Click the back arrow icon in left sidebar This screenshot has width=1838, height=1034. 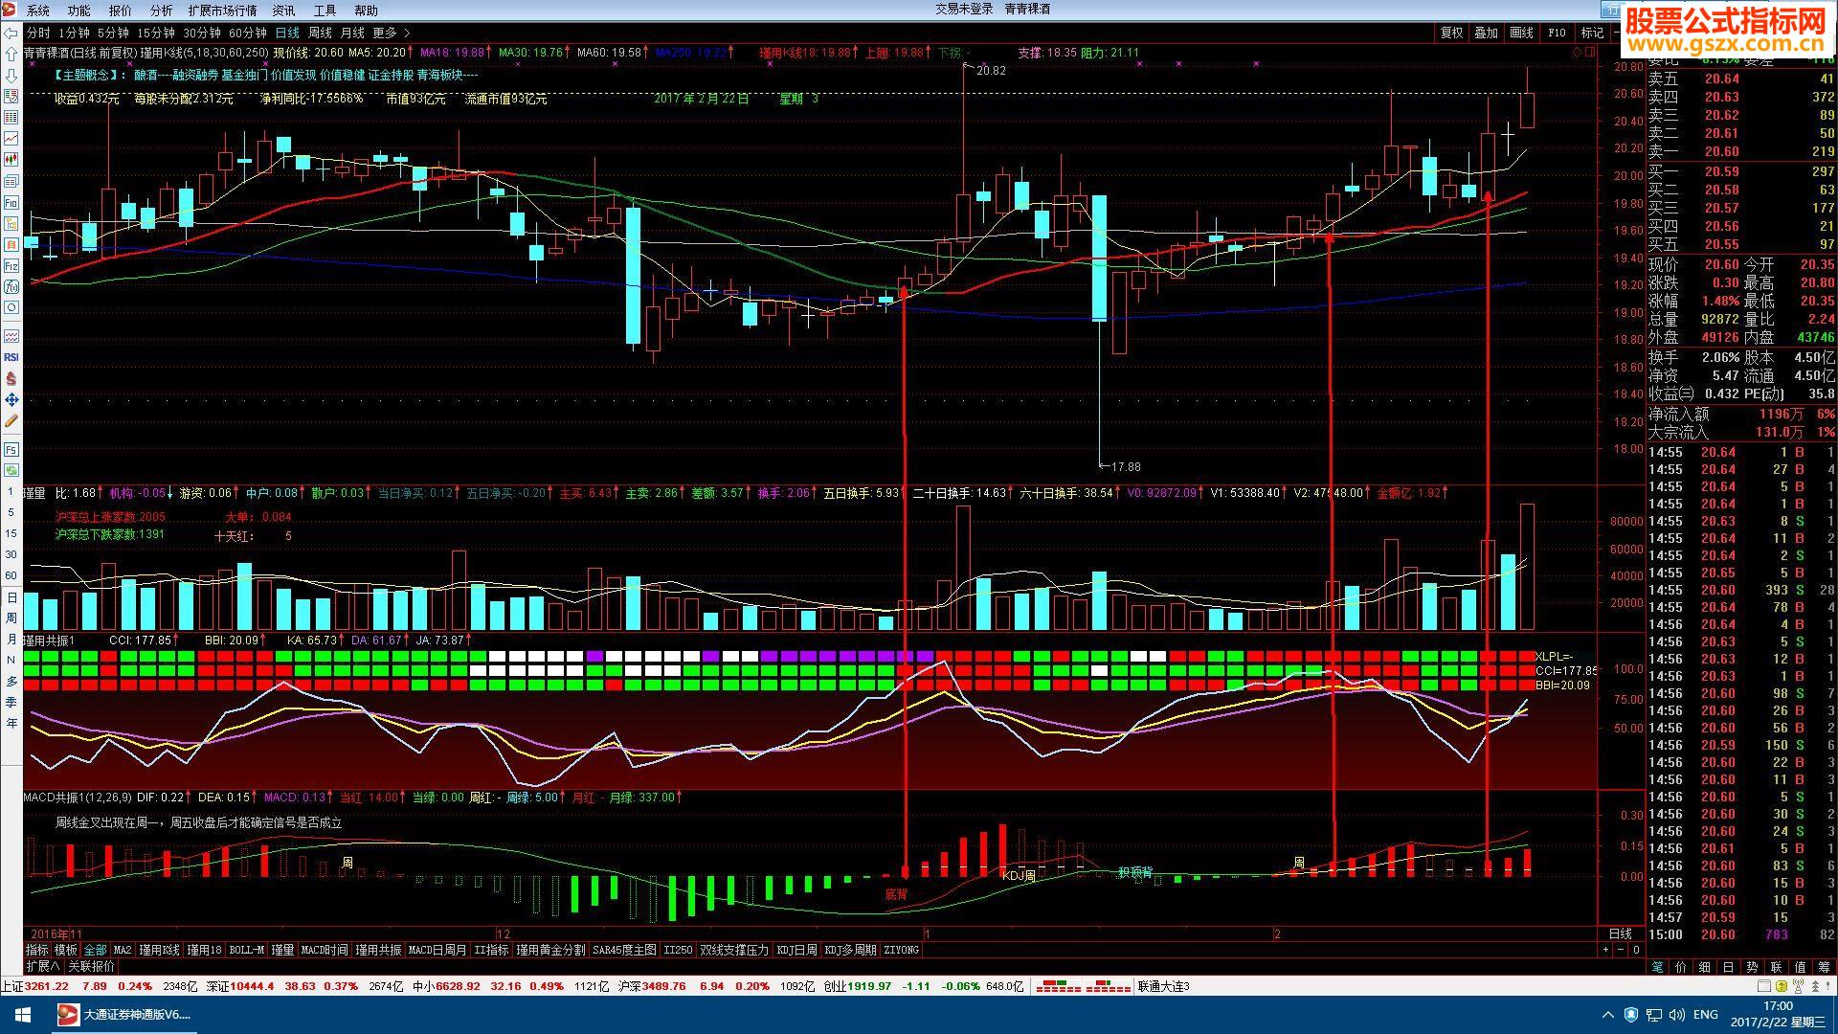coord(11,33)
